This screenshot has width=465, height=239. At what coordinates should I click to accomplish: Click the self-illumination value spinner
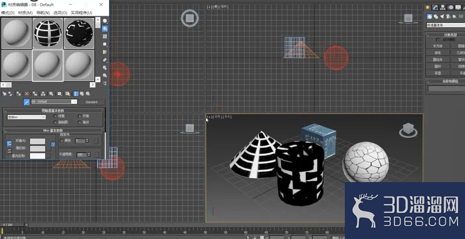[x=87, y=141]
